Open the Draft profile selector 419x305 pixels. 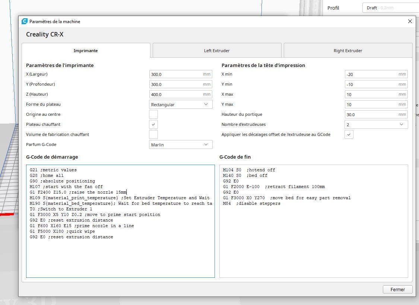coord(391,8)
